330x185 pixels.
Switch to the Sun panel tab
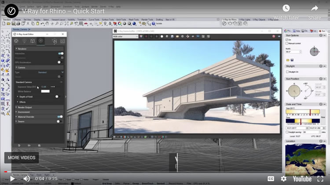pyautogui.click(x=322, y=31)
